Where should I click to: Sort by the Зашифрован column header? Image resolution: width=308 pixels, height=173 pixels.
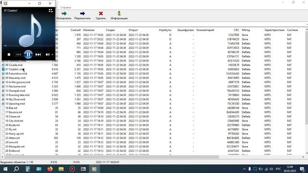coord(185,30)
